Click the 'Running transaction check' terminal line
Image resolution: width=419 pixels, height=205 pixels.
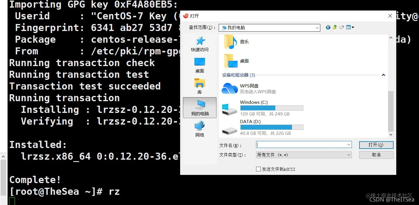click(x=82, y=63)
